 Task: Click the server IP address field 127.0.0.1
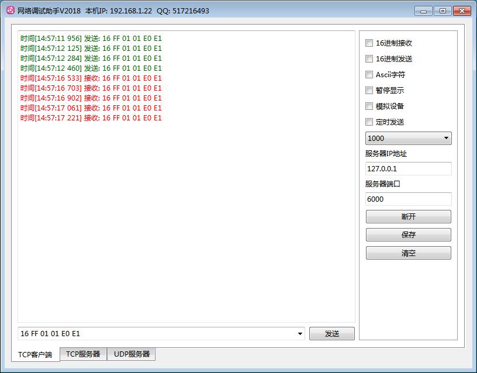pyautogui.click(x=408, y=168)
